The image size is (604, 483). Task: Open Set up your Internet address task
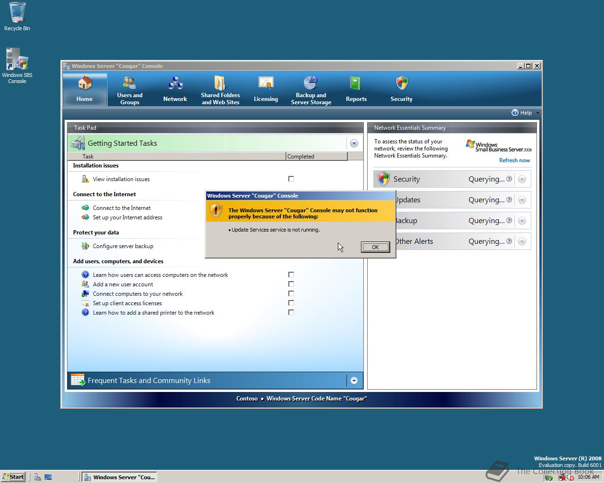pyautogui.click(x=127, y=217)
